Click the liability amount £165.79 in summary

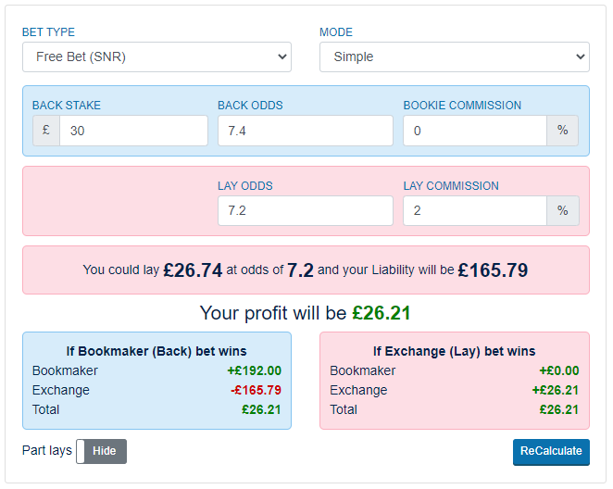(x=493, y=270)
